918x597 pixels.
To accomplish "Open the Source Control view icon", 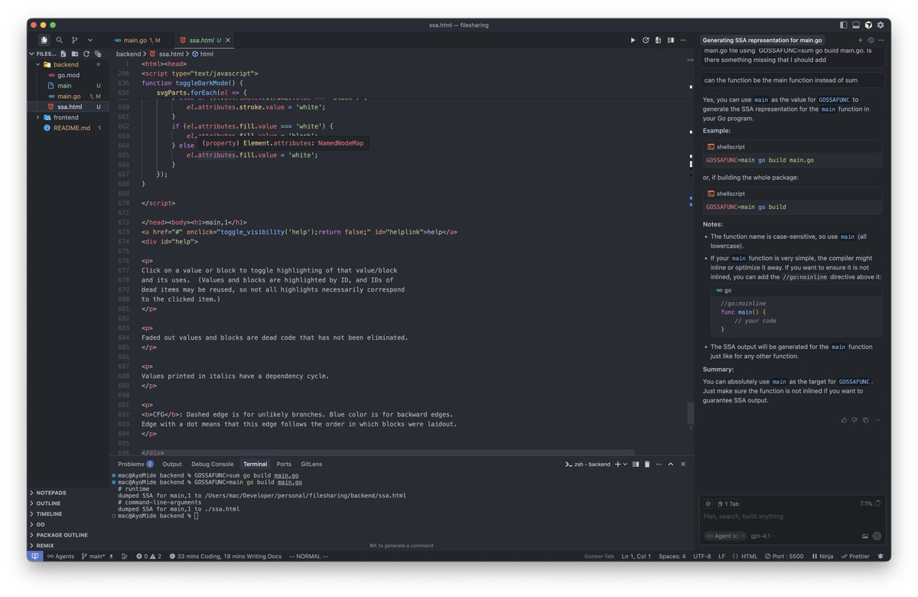I will [74, 40].
